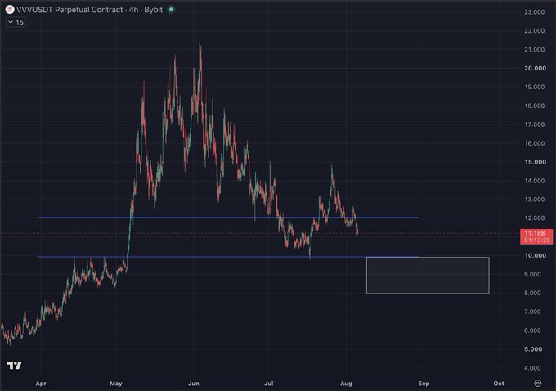
Task: Click the 5.000 price scale label
Action: [x=533, y=349]
